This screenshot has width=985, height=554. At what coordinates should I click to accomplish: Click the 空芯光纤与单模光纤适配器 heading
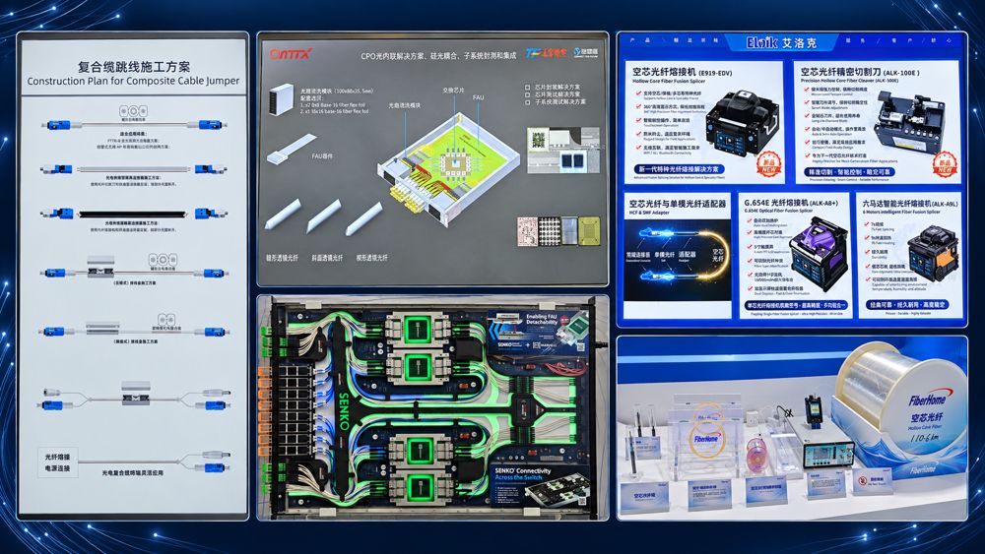point(678,204)
